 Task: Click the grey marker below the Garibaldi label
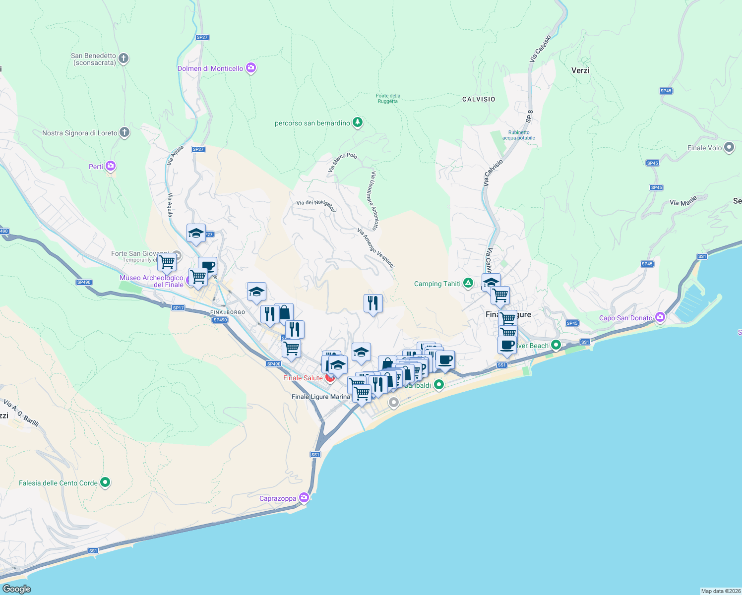pos(394,403)
